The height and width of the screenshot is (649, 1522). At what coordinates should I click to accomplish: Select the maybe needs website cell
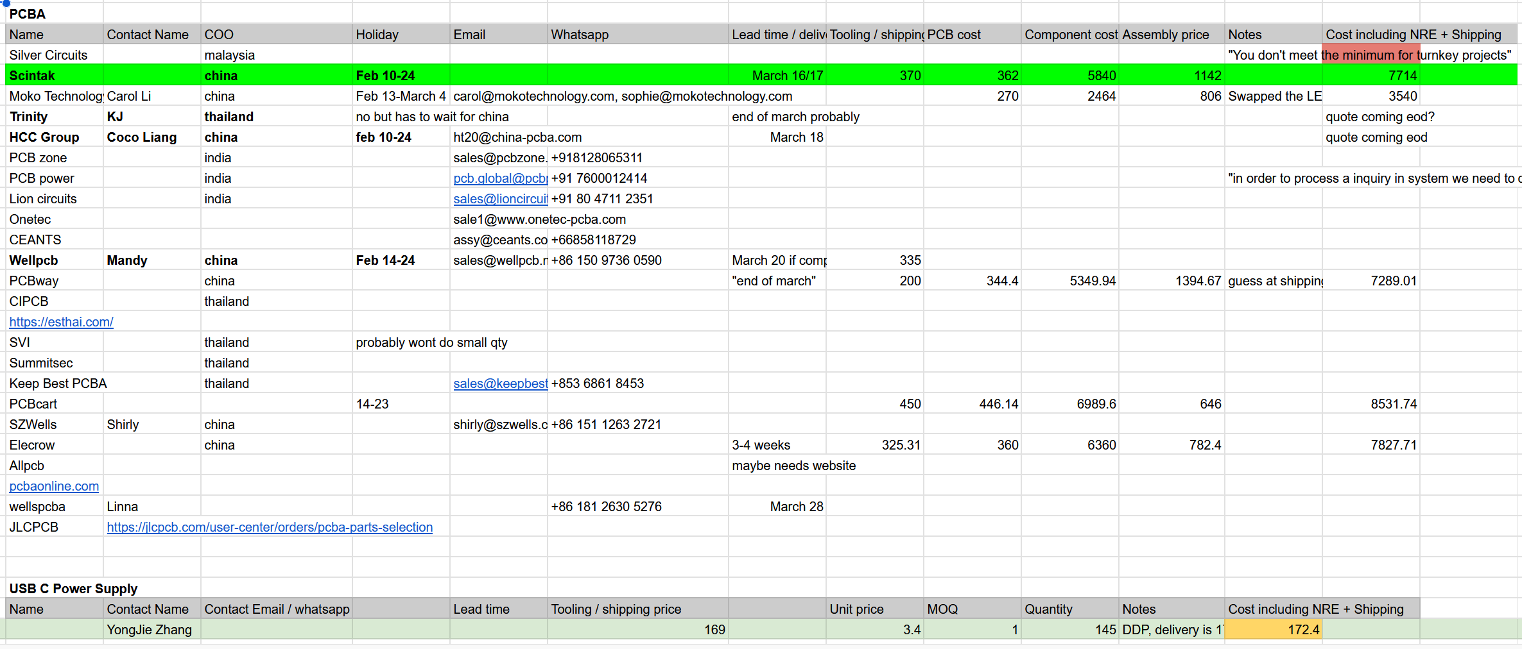[x=793, y=466]
